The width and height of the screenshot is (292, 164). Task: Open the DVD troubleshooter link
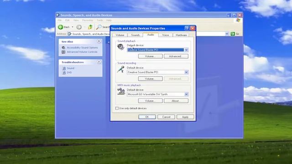[69, 72]
